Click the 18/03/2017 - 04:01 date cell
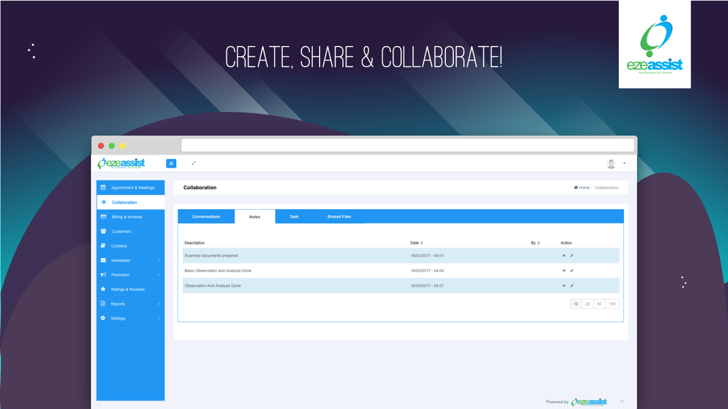 click(427, 256)
